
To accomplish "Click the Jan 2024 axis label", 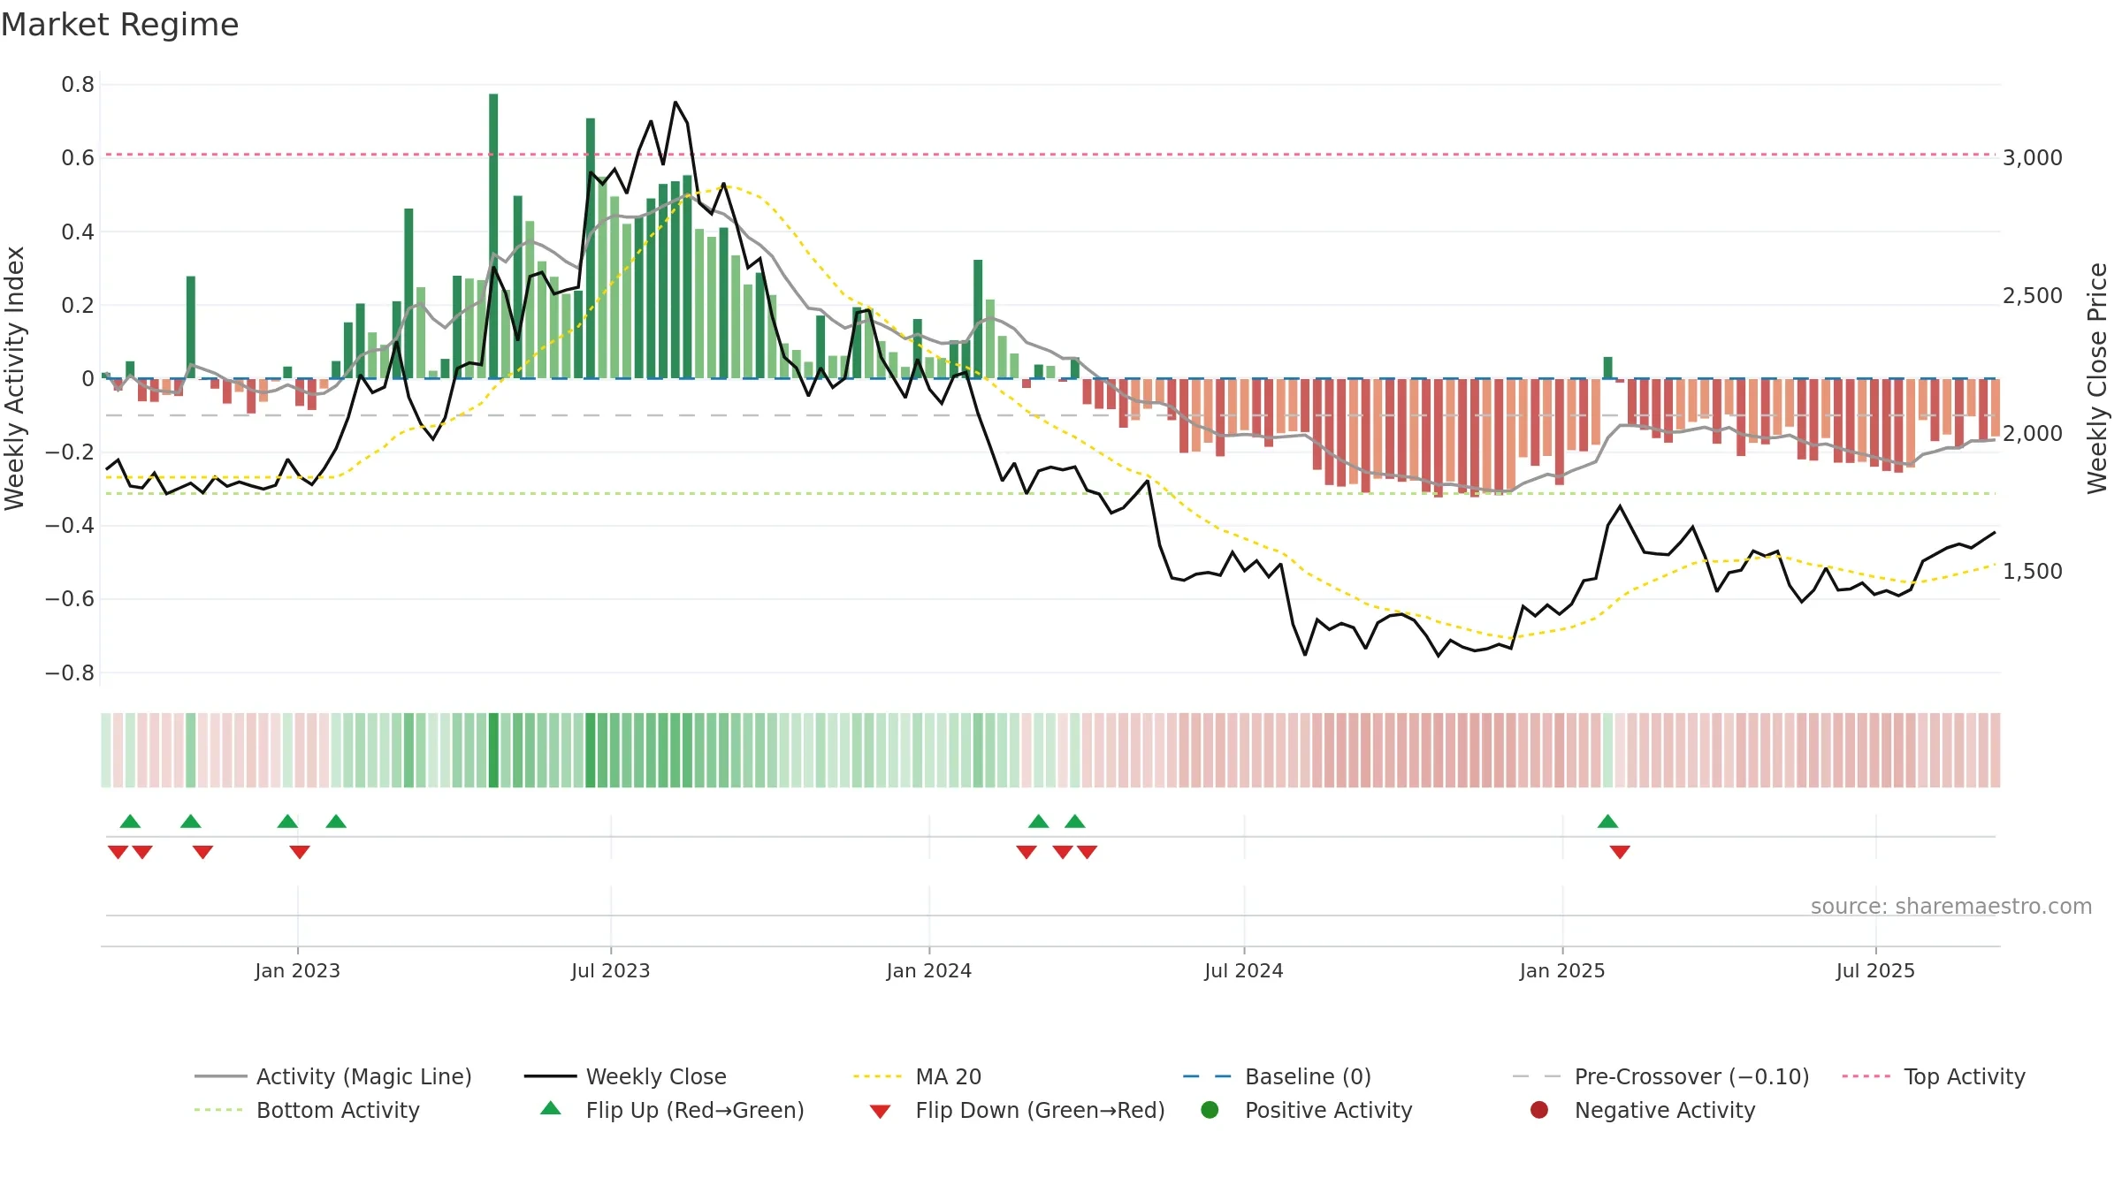I will click(x=929, y=970).
